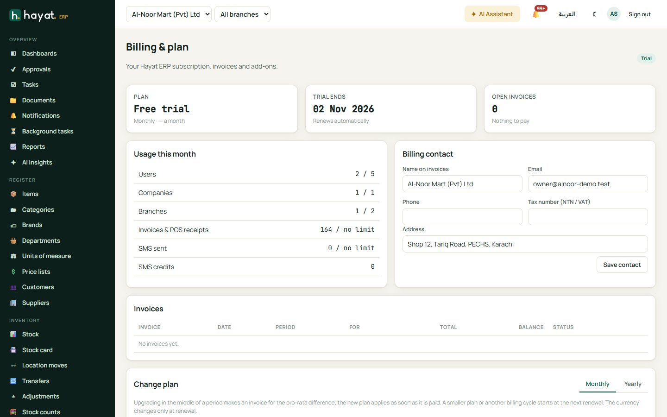The image size is (667, 417).
Task: Click the Stock card icon
Action: click(x=13, y=350)
